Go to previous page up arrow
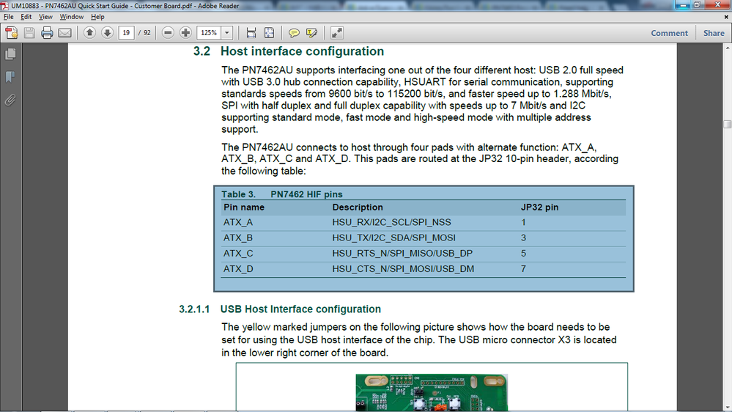Viewport: 732px width, 412px height. coord(89,33)
